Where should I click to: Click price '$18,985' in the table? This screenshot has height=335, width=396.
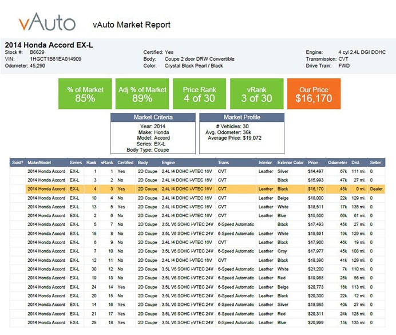tap(316, 305)
